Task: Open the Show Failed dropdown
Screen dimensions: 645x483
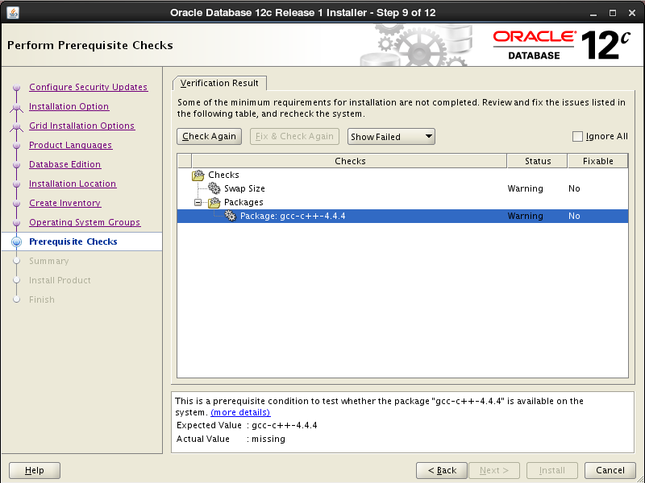Action: click(x=391, y=137)
